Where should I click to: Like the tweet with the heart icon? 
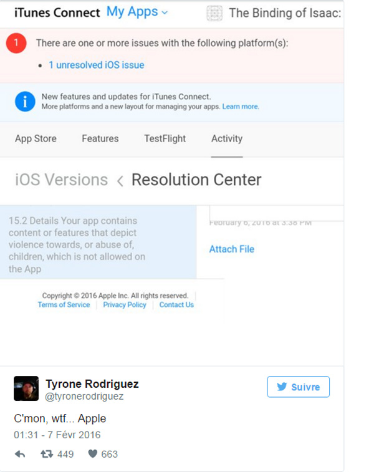[93, 454]
